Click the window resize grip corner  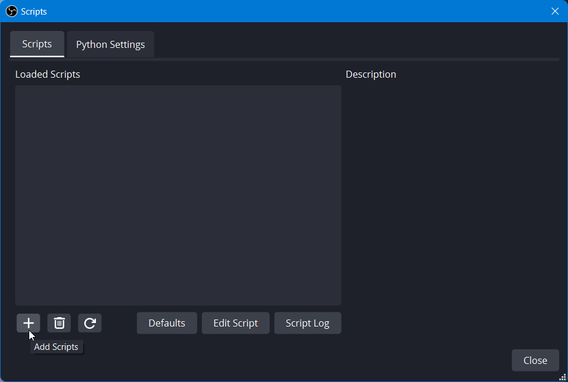point(563,377)
